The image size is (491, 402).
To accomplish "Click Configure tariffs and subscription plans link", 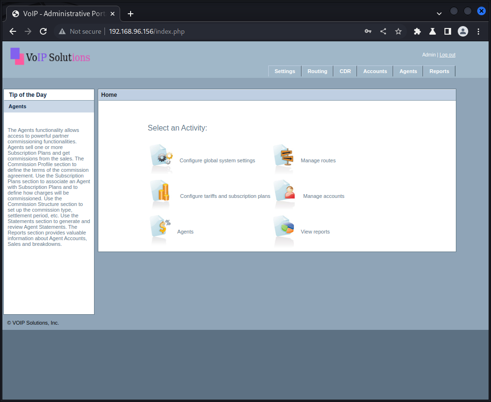I will click(x=225, y=196).
